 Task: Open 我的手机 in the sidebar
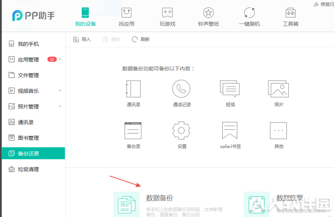pos(33,44)
